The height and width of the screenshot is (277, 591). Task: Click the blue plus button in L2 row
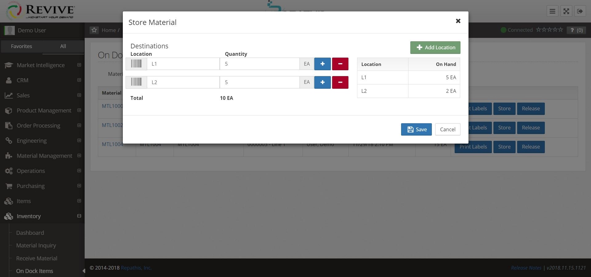tap(322, 82)
